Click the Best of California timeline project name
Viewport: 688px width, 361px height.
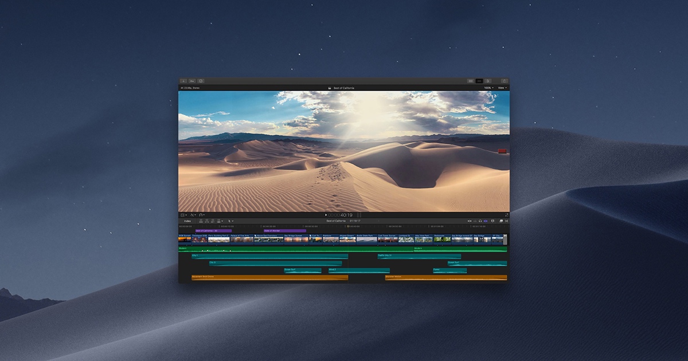(x=336, y=221)
